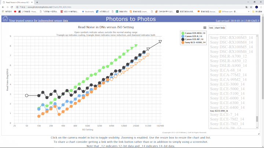The image size is (264, 148).
Task: Select the Read Noise in DNs versus ISO tab
Action: pos(18,2)
